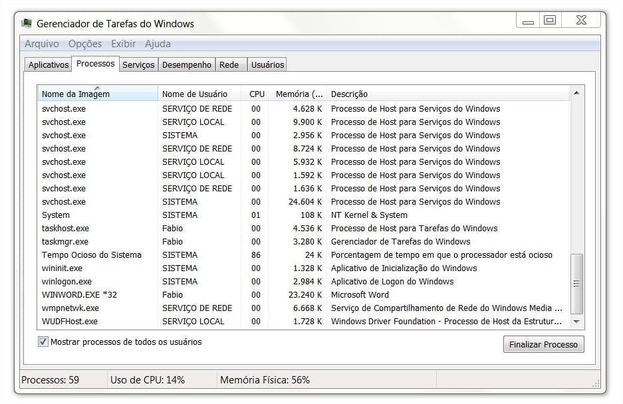Sort by Nome da Imagem column header
The image size is (623, 404).
[x=98, y=94]
